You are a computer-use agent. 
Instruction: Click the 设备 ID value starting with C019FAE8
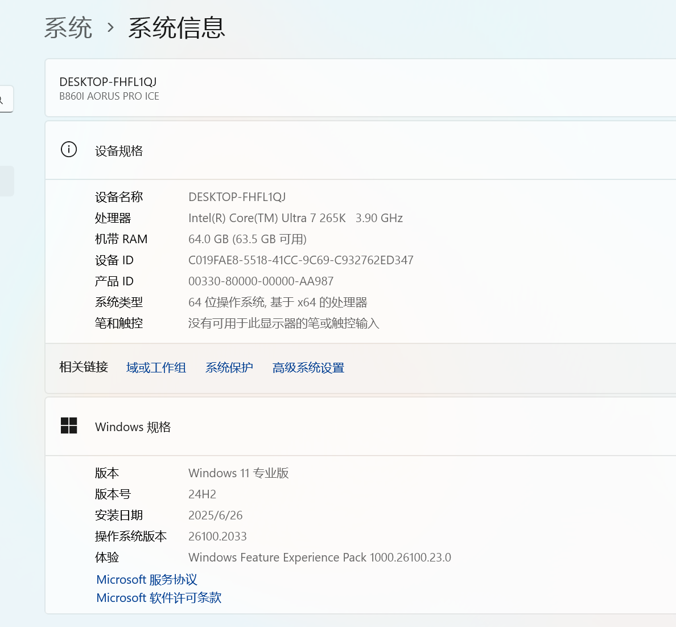(300, 260)
